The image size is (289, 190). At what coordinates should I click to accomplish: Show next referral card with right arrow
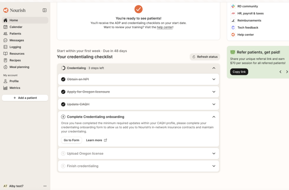[287, 72]
